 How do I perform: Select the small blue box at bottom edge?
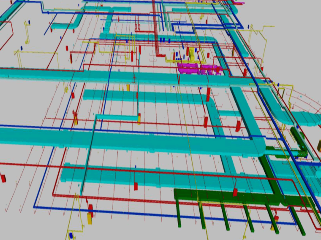pos(71,234)
